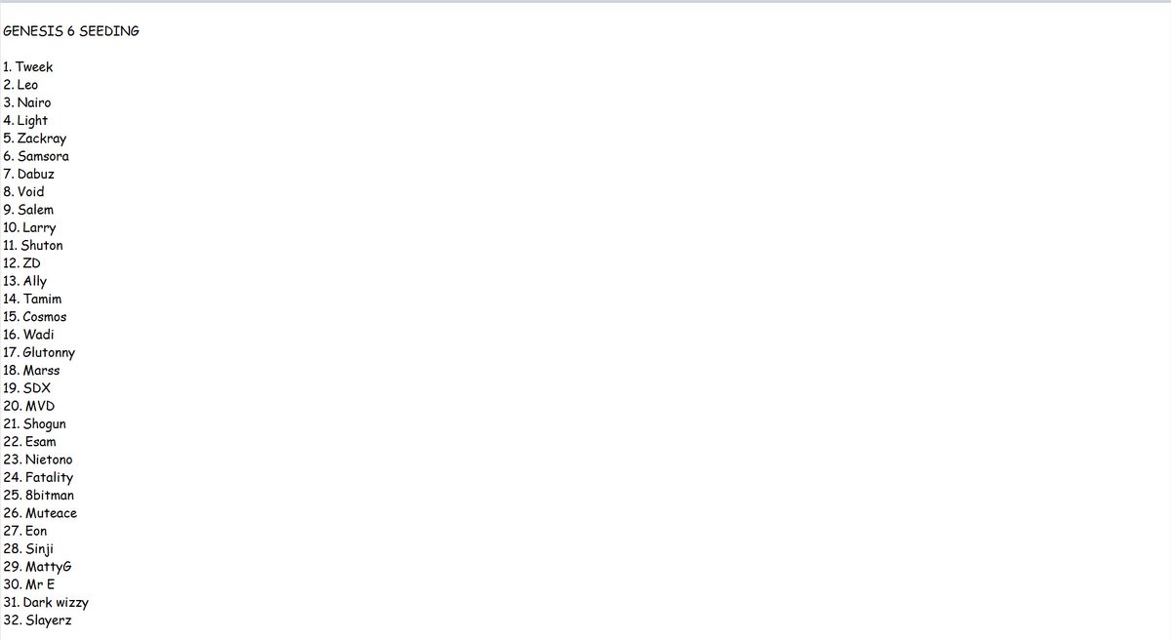Click on seed 5 Zackray

(35, 139)
